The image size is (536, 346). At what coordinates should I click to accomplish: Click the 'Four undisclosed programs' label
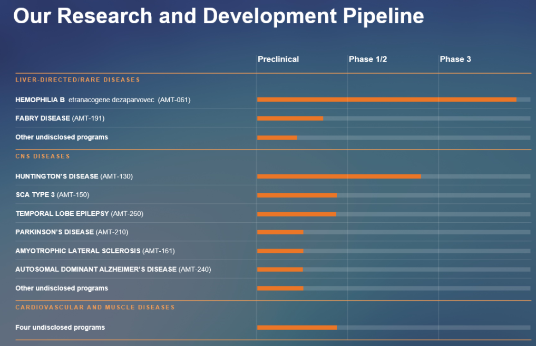pos(60,327)
